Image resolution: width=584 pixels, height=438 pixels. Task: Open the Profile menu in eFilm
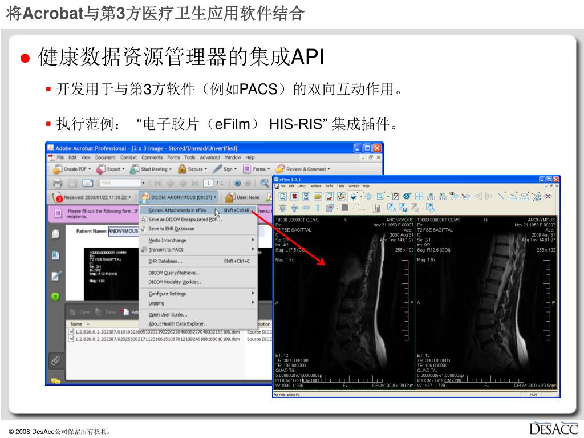point(328,186)
